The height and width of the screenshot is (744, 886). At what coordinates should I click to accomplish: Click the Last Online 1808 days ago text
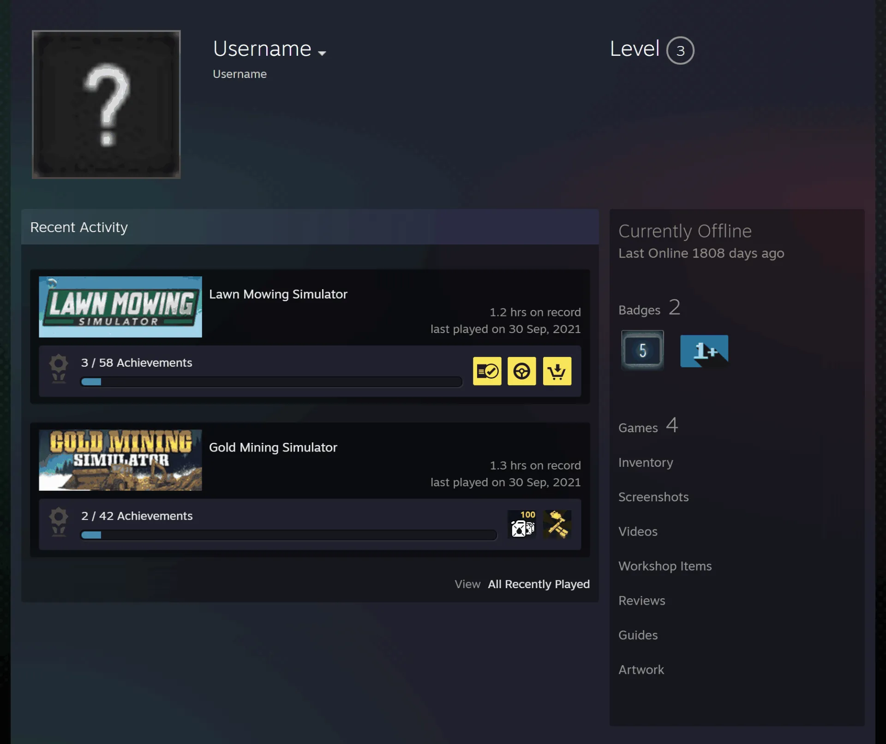coord(701,253)
